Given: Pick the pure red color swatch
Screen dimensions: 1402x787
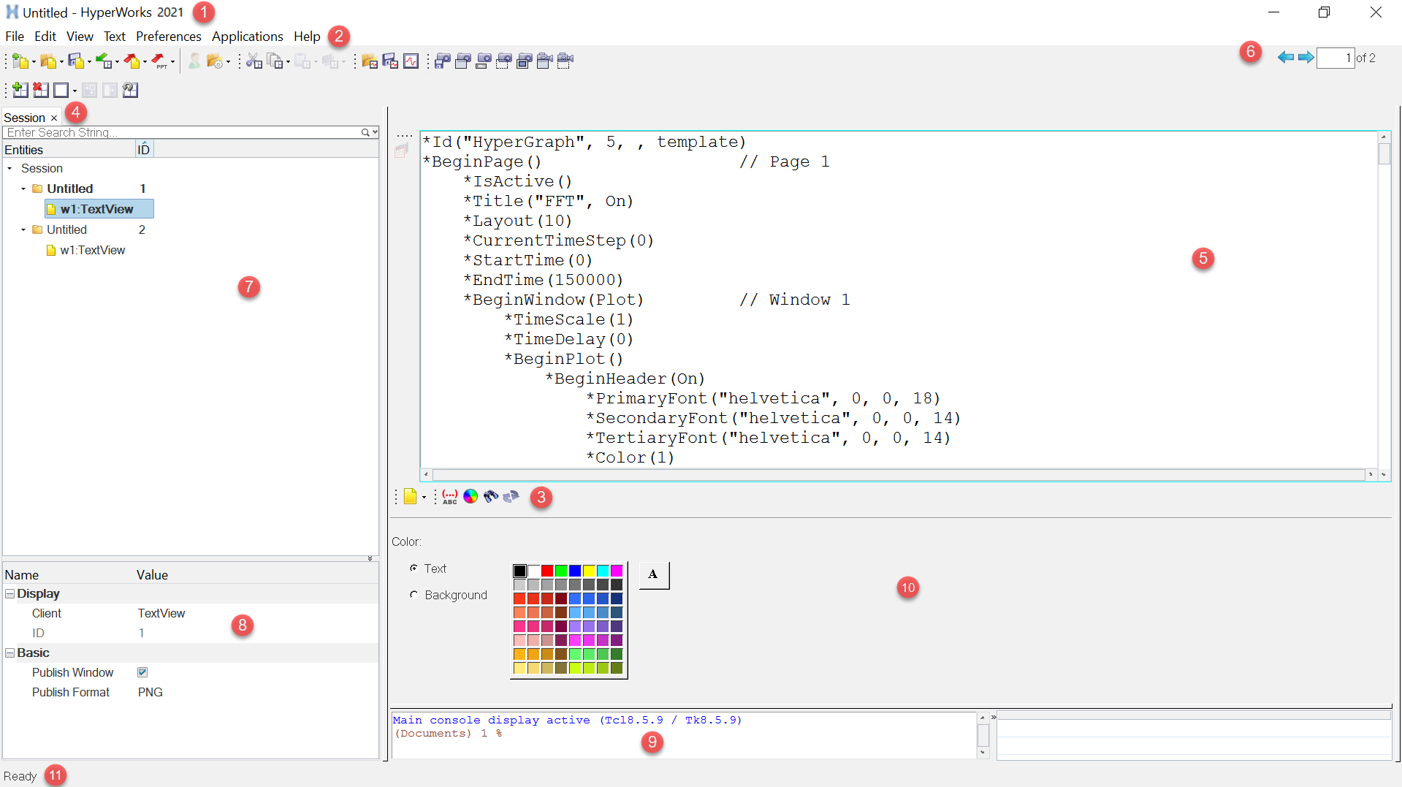Looking at the screenshot, I should tap(547, 571).
